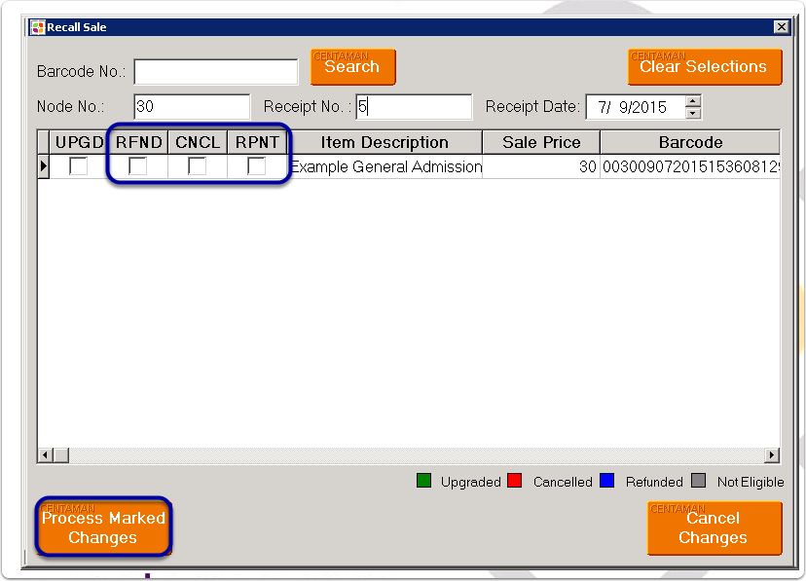The image size is (806, 581).
Task: Click the Barcode No input field
Action: point(215,71)
